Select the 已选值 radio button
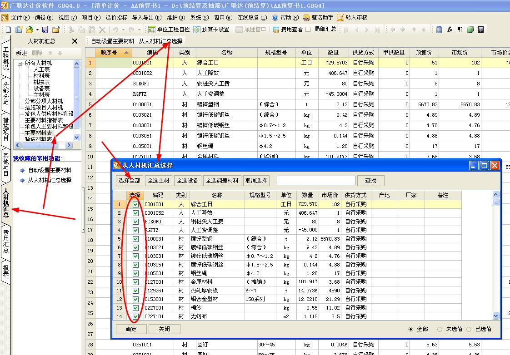Image resolution: width=510 pixels, height=355 pixels. tap(469, 329)
